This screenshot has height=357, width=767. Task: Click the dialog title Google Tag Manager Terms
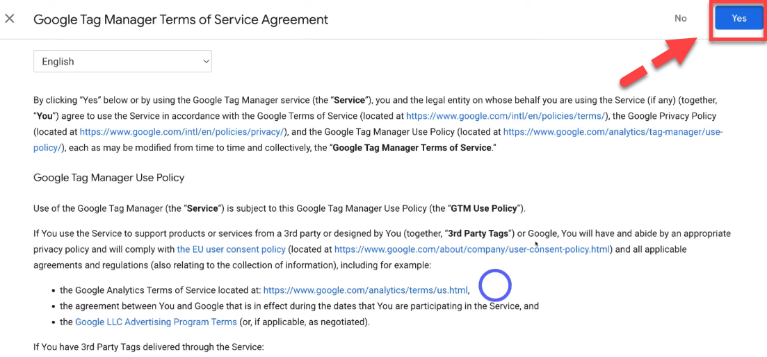click(x=181, y=19)
